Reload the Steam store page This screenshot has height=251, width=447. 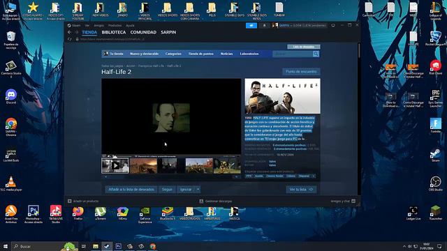(70, 39)
